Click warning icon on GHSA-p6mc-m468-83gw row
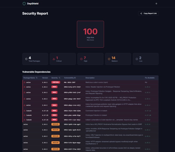 24,115
